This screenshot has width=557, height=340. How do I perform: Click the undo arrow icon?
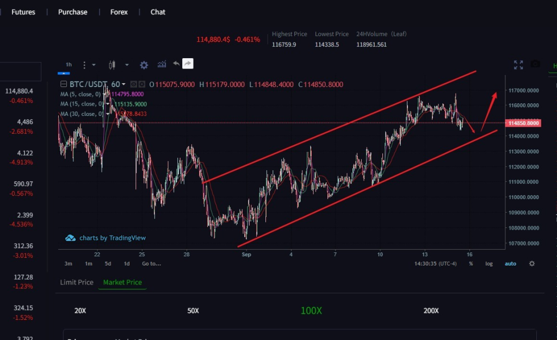click(176, 64)
